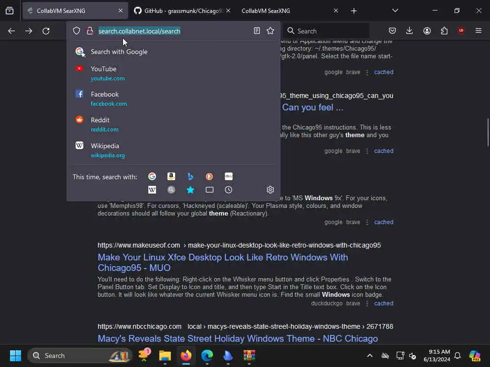
Task: Expand options dots beside 'Can you feel' cached
Action: [x=367, y=151]
